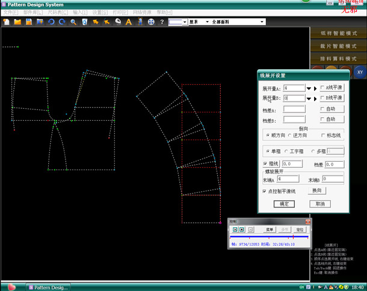Open the 尺码表[C] menu
This screenshot has width=367, height=291.
[x=58, y=12]
